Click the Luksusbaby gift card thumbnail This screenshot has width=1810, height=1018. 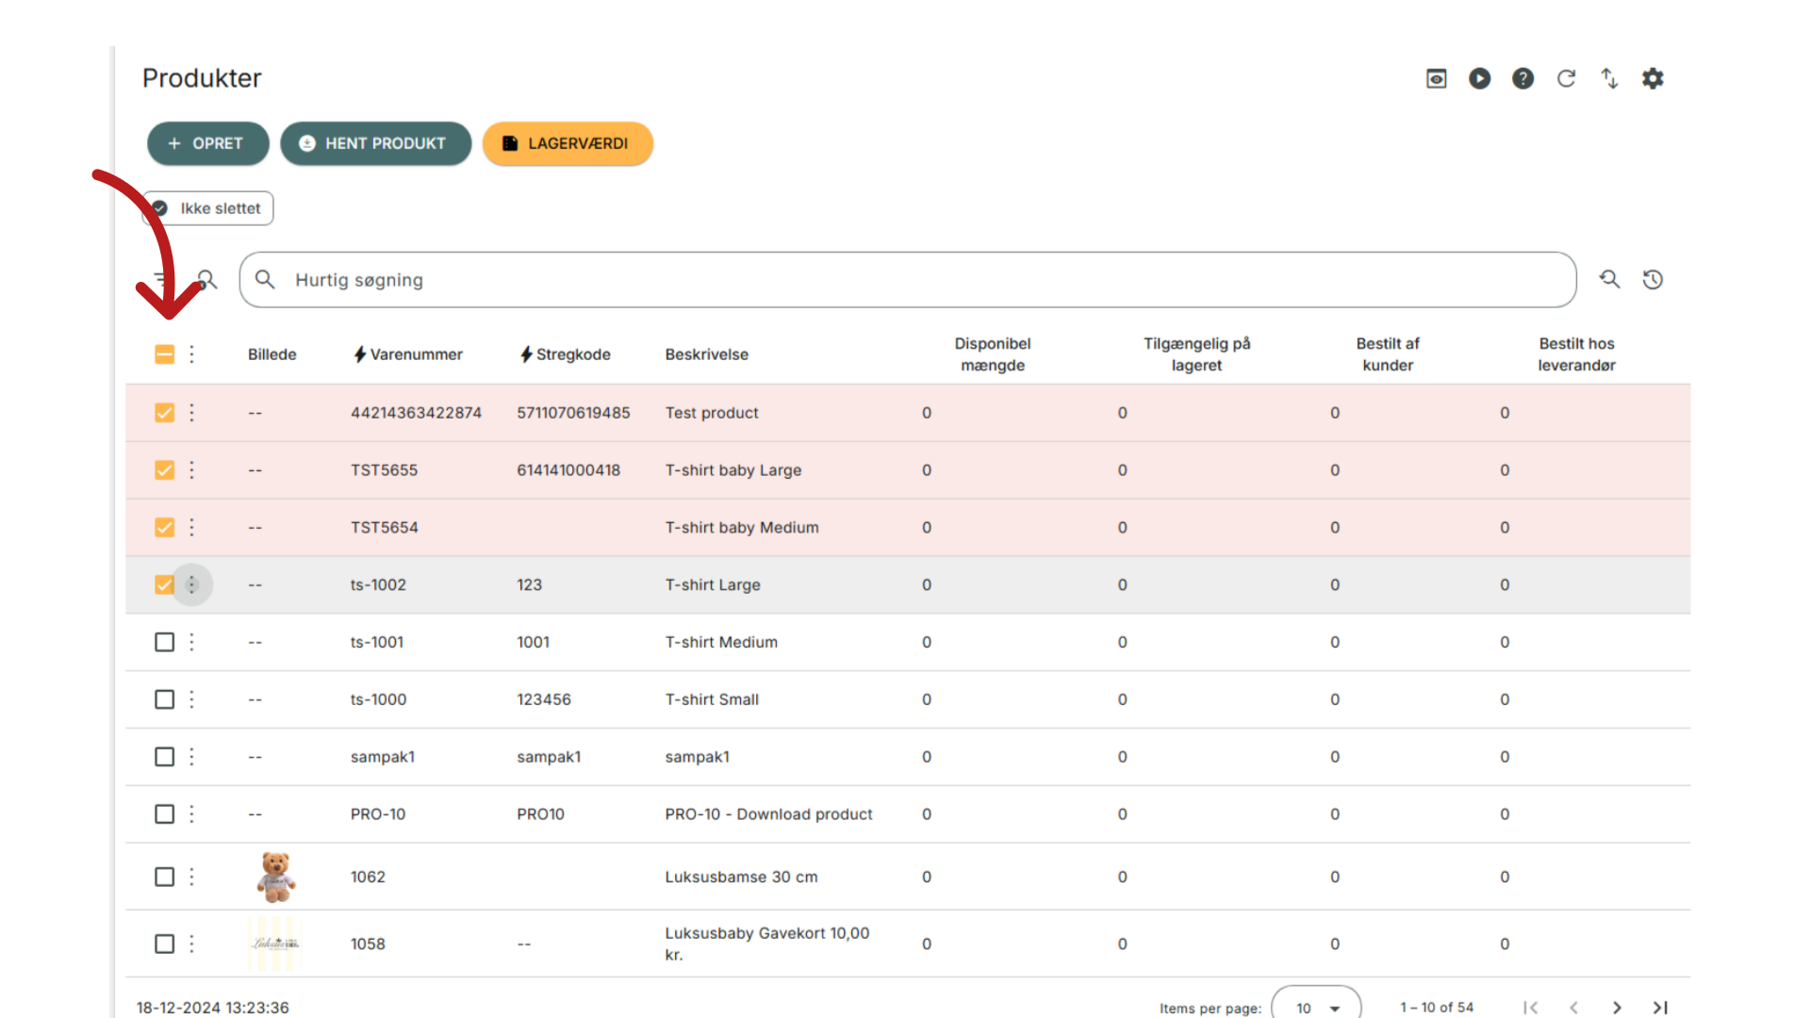tap(274, 944)
